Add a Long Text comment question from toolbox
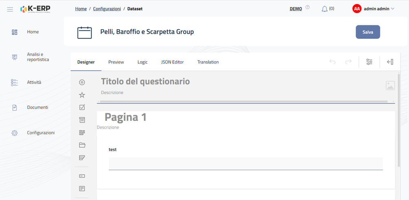This screenshot has height=200, width=409. click(x=82, y=189)
